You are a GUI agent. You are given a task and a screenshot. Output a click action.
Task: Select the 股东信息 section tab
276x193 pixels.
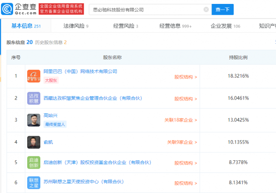coord(20,42)
